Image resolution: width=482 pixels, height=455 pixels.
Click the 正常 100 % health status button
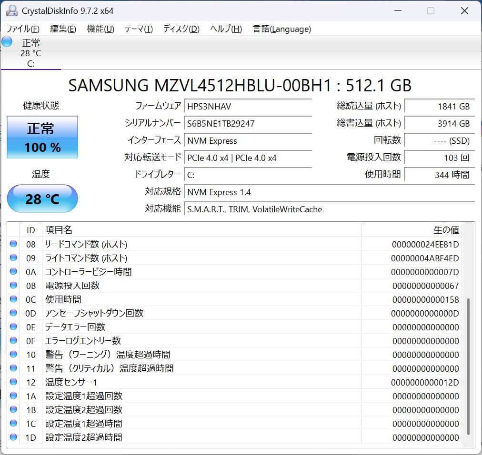pyautogui.click(x=42, y=138)
